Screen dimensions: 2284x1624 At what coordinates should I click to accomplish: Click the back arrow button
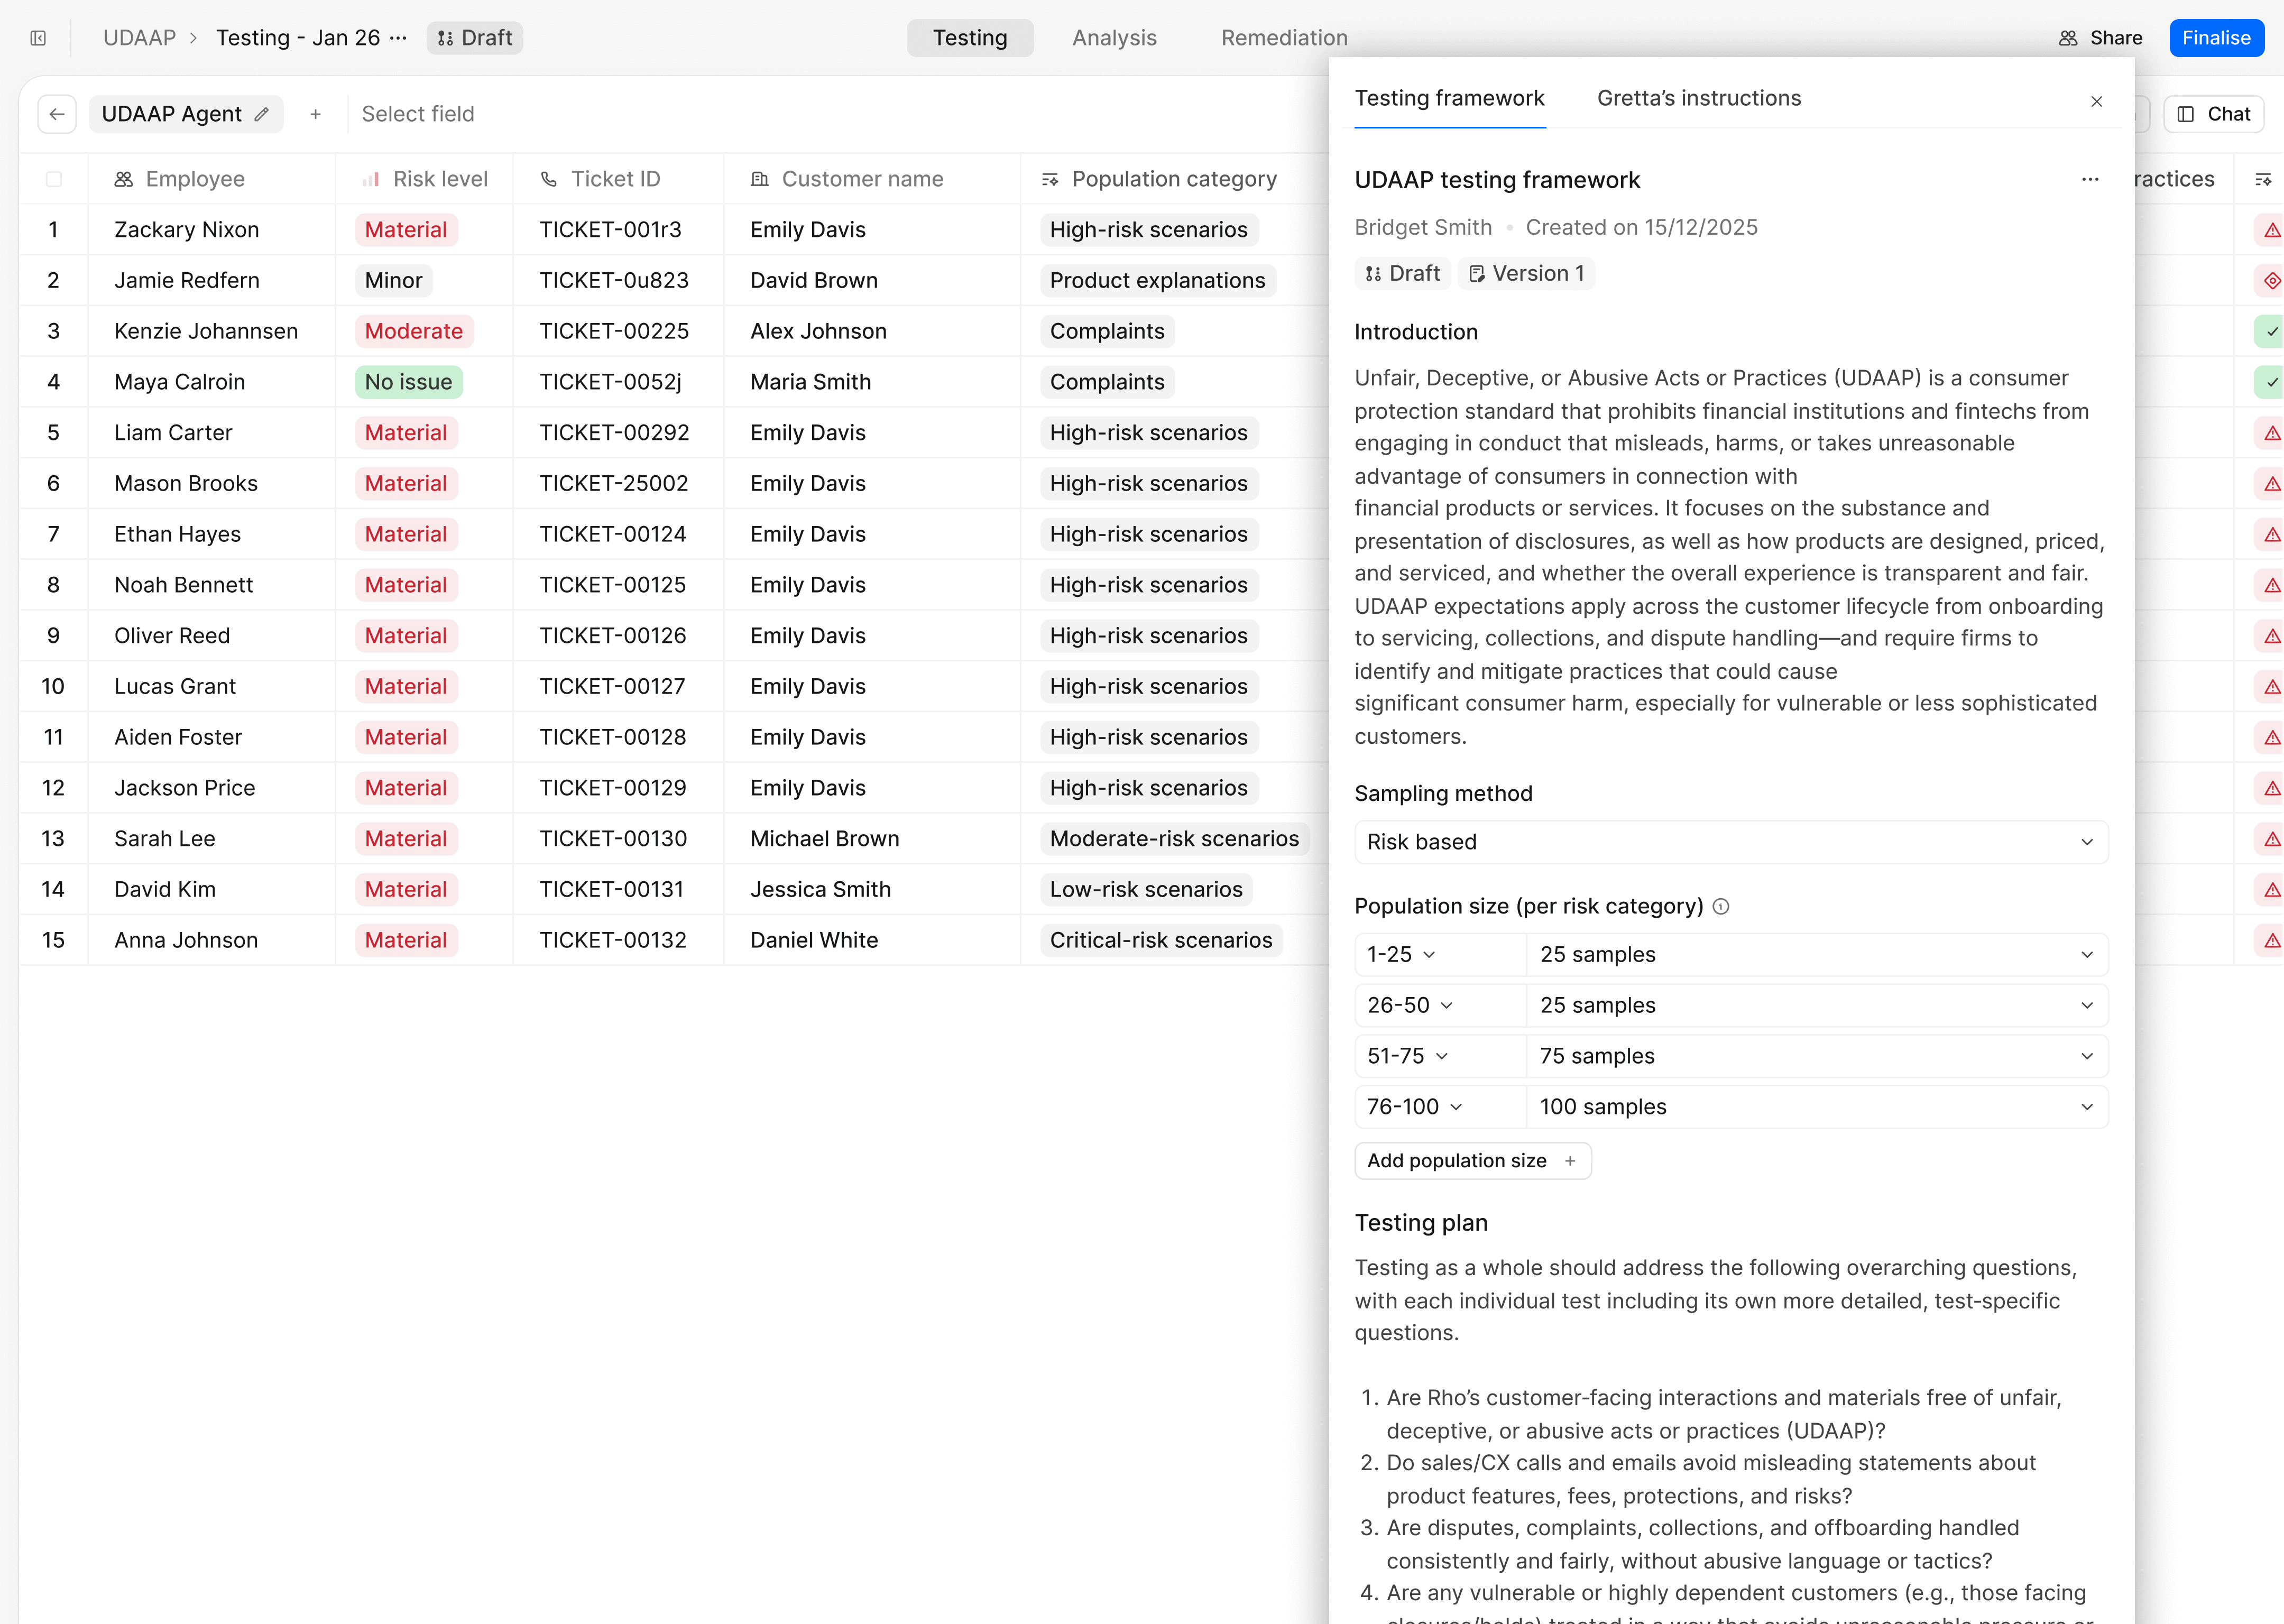[x=57, y=114]
